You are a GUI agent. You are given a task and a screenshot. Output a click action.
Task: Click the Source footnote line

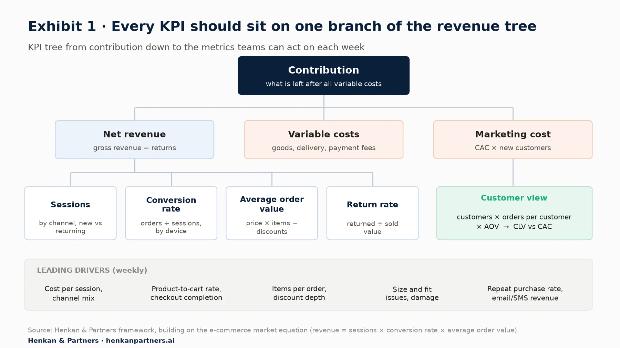tap(273, 330)
